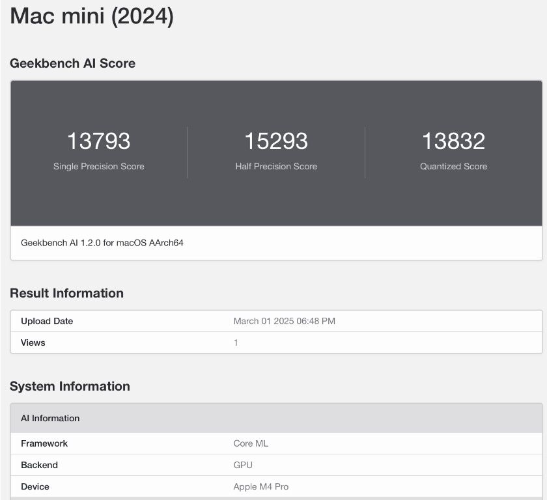Viewport: 547px width, 500px height.
Task: Select the Apple M4 Pro device value
Action: 261,487
